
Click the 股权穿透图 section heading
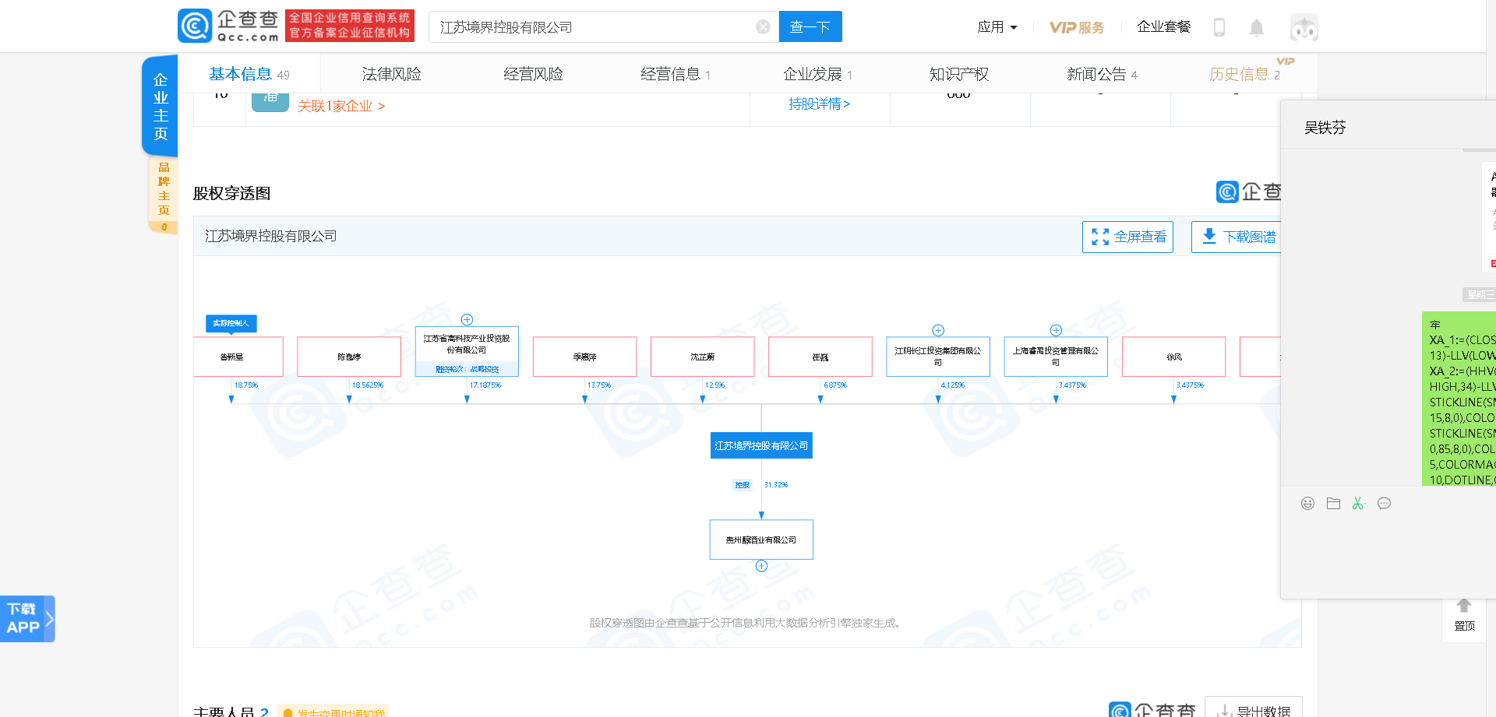point(231,193)
